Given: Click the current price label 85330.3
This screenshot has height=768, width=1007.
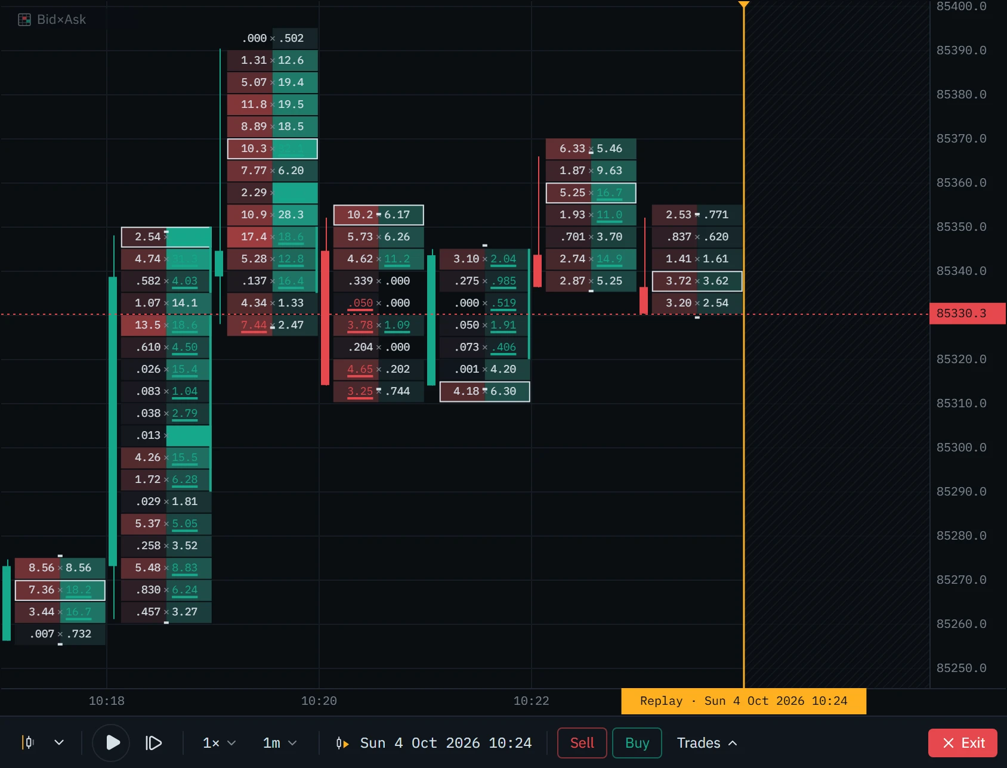Looking at the screenshot, I should pyautogui.click(x=967, y=314).
